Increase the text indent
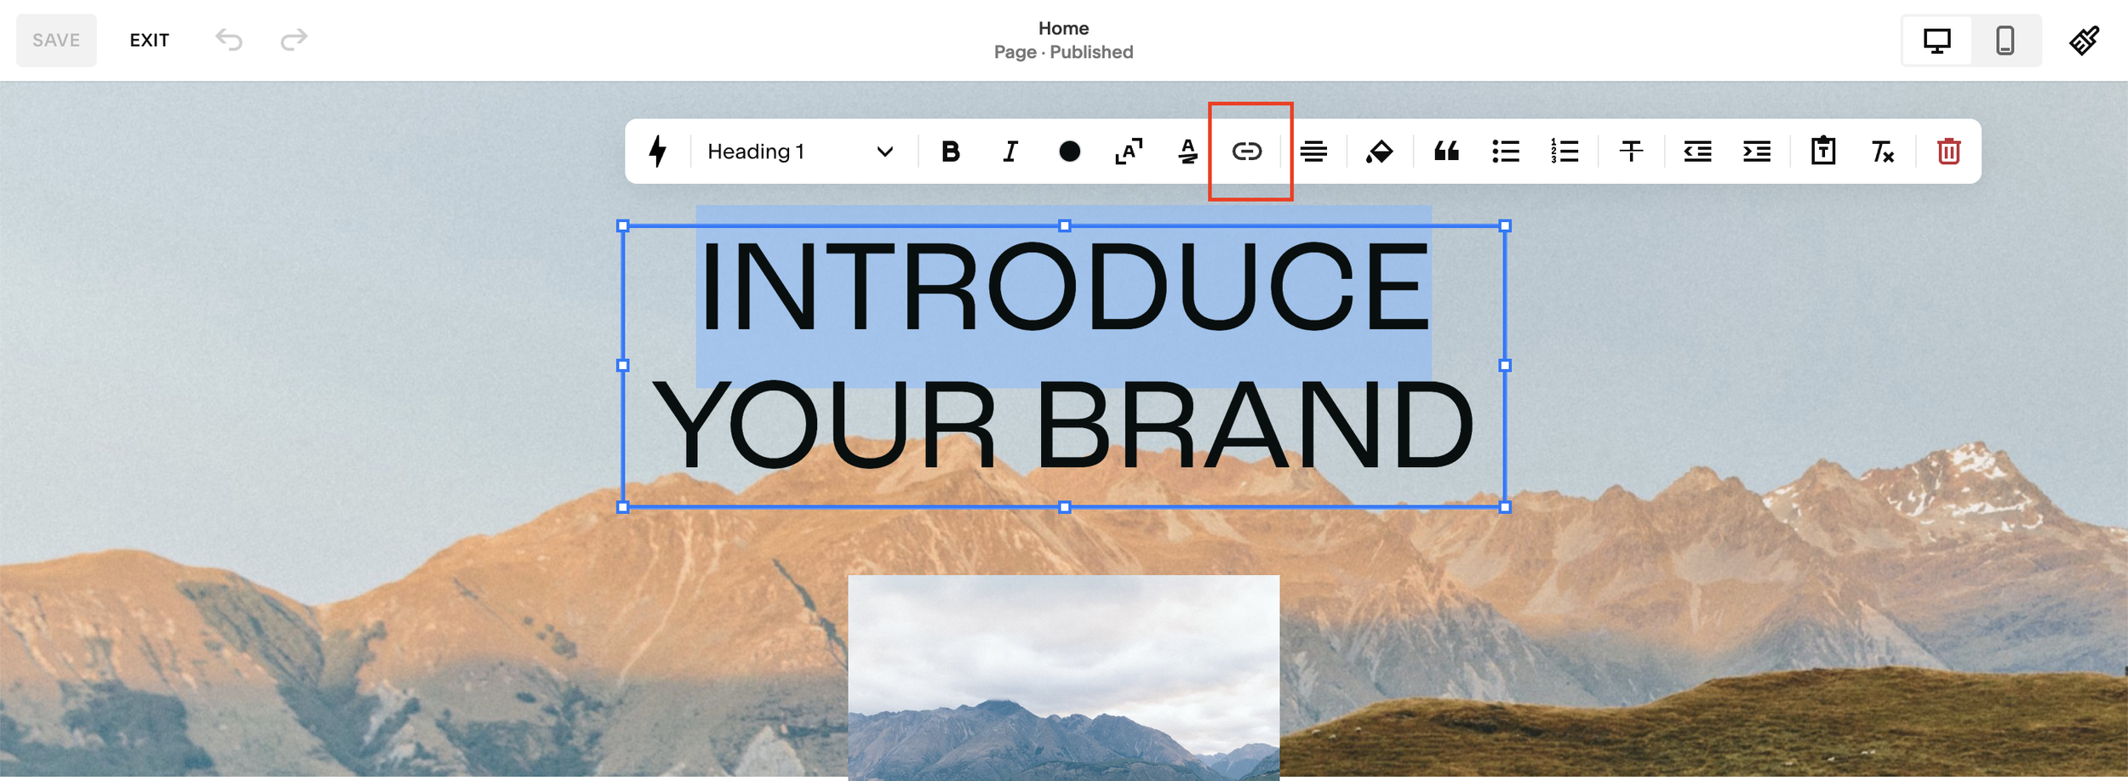Viewport: 2128px width, 781px height. point(1757,151)
